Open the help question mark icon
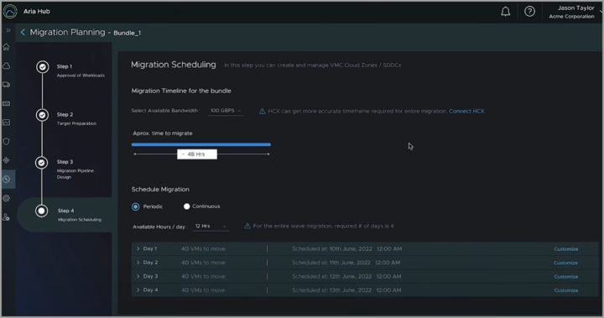This screenshot has width=604, height=318. 529,12
